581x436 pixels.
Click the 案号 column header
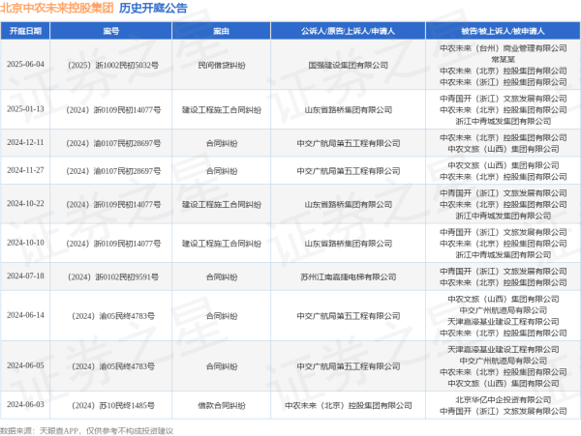click(110, 31)
